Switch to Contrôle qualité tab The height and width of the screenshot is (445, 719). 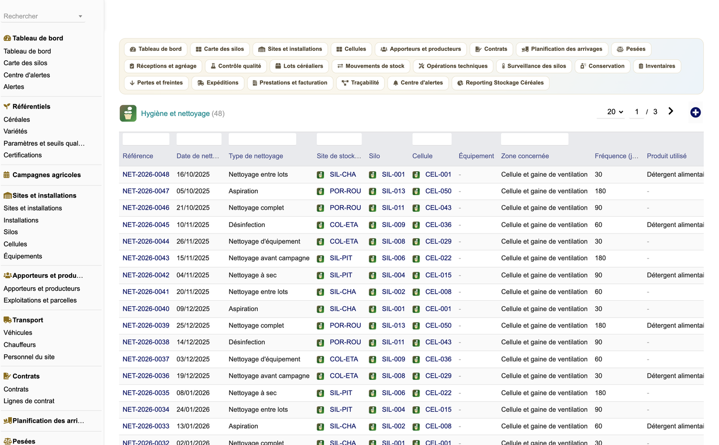pos(235,66)
